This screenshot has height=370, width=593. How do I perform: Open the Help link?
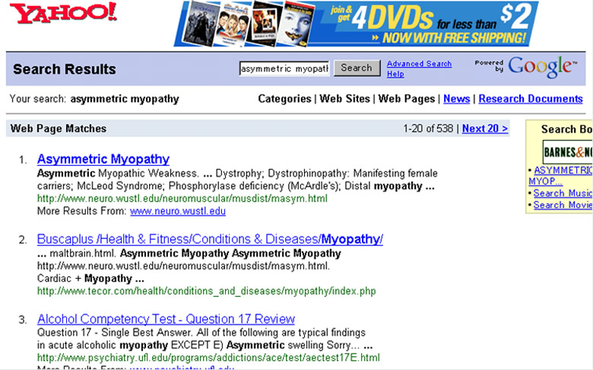tap(395, 74)
